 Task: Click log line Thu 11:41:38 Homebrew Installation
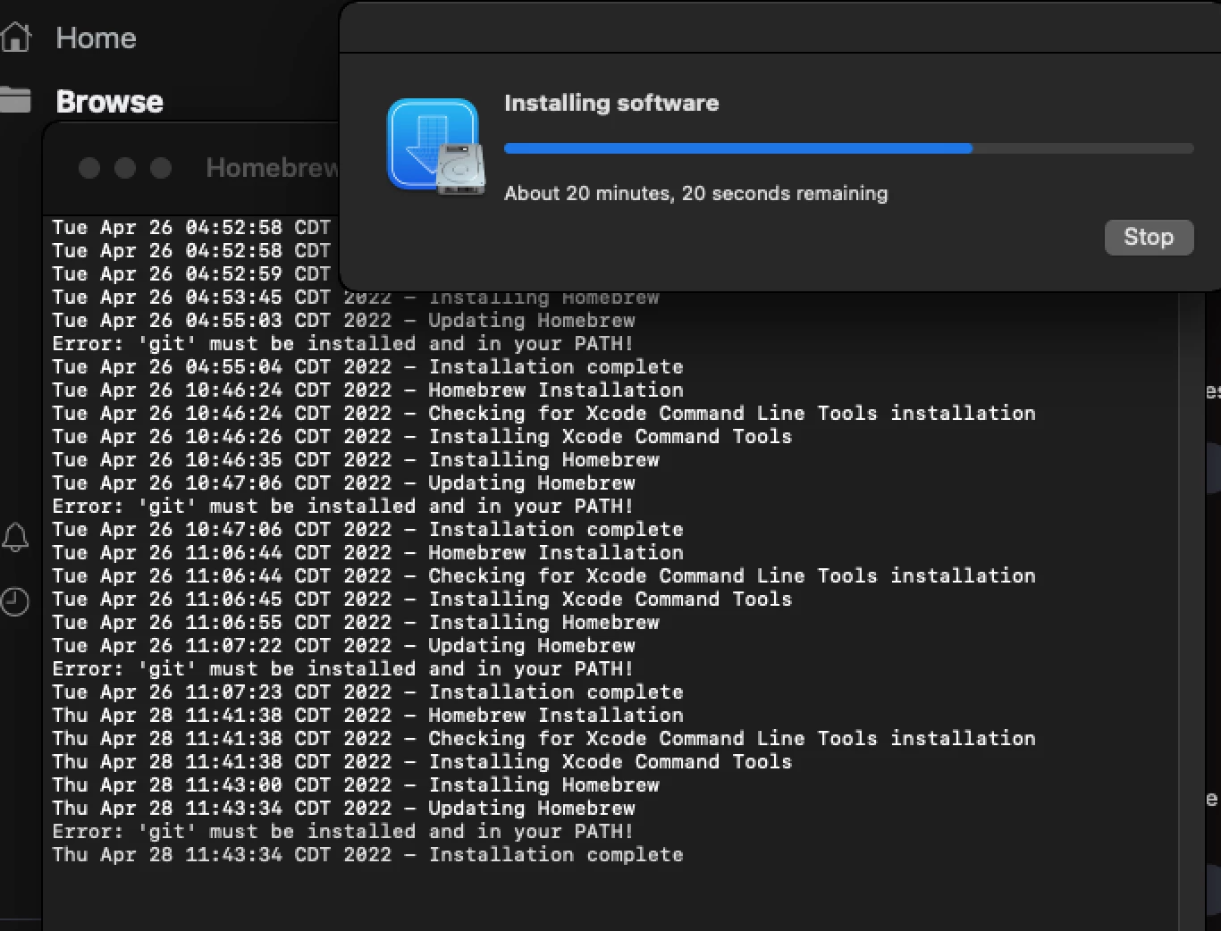pyautogui.click(x=367, y=715)
